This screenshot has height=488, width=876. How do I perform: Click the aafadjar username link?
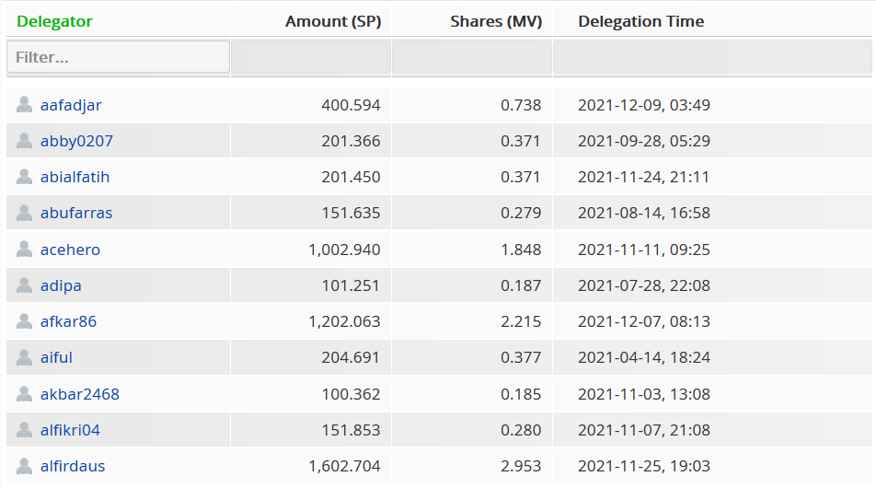pyautogui.click(x=71, y=105)
